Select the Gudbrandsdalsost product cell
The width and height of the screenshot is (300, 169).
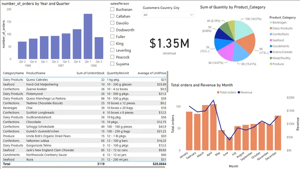(38, 117)
